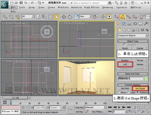Click the Select and Link chain icon
Image resolution: width=151 pixels, height=115 pixels.
coord(5,17)
